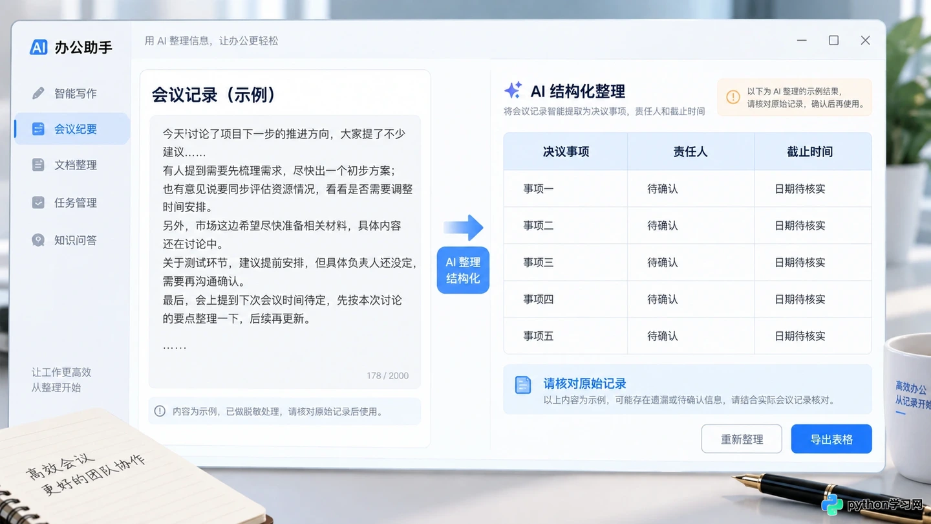
Task: Click 日期待核实 in the 事项二 row
Action: [800, 226]
